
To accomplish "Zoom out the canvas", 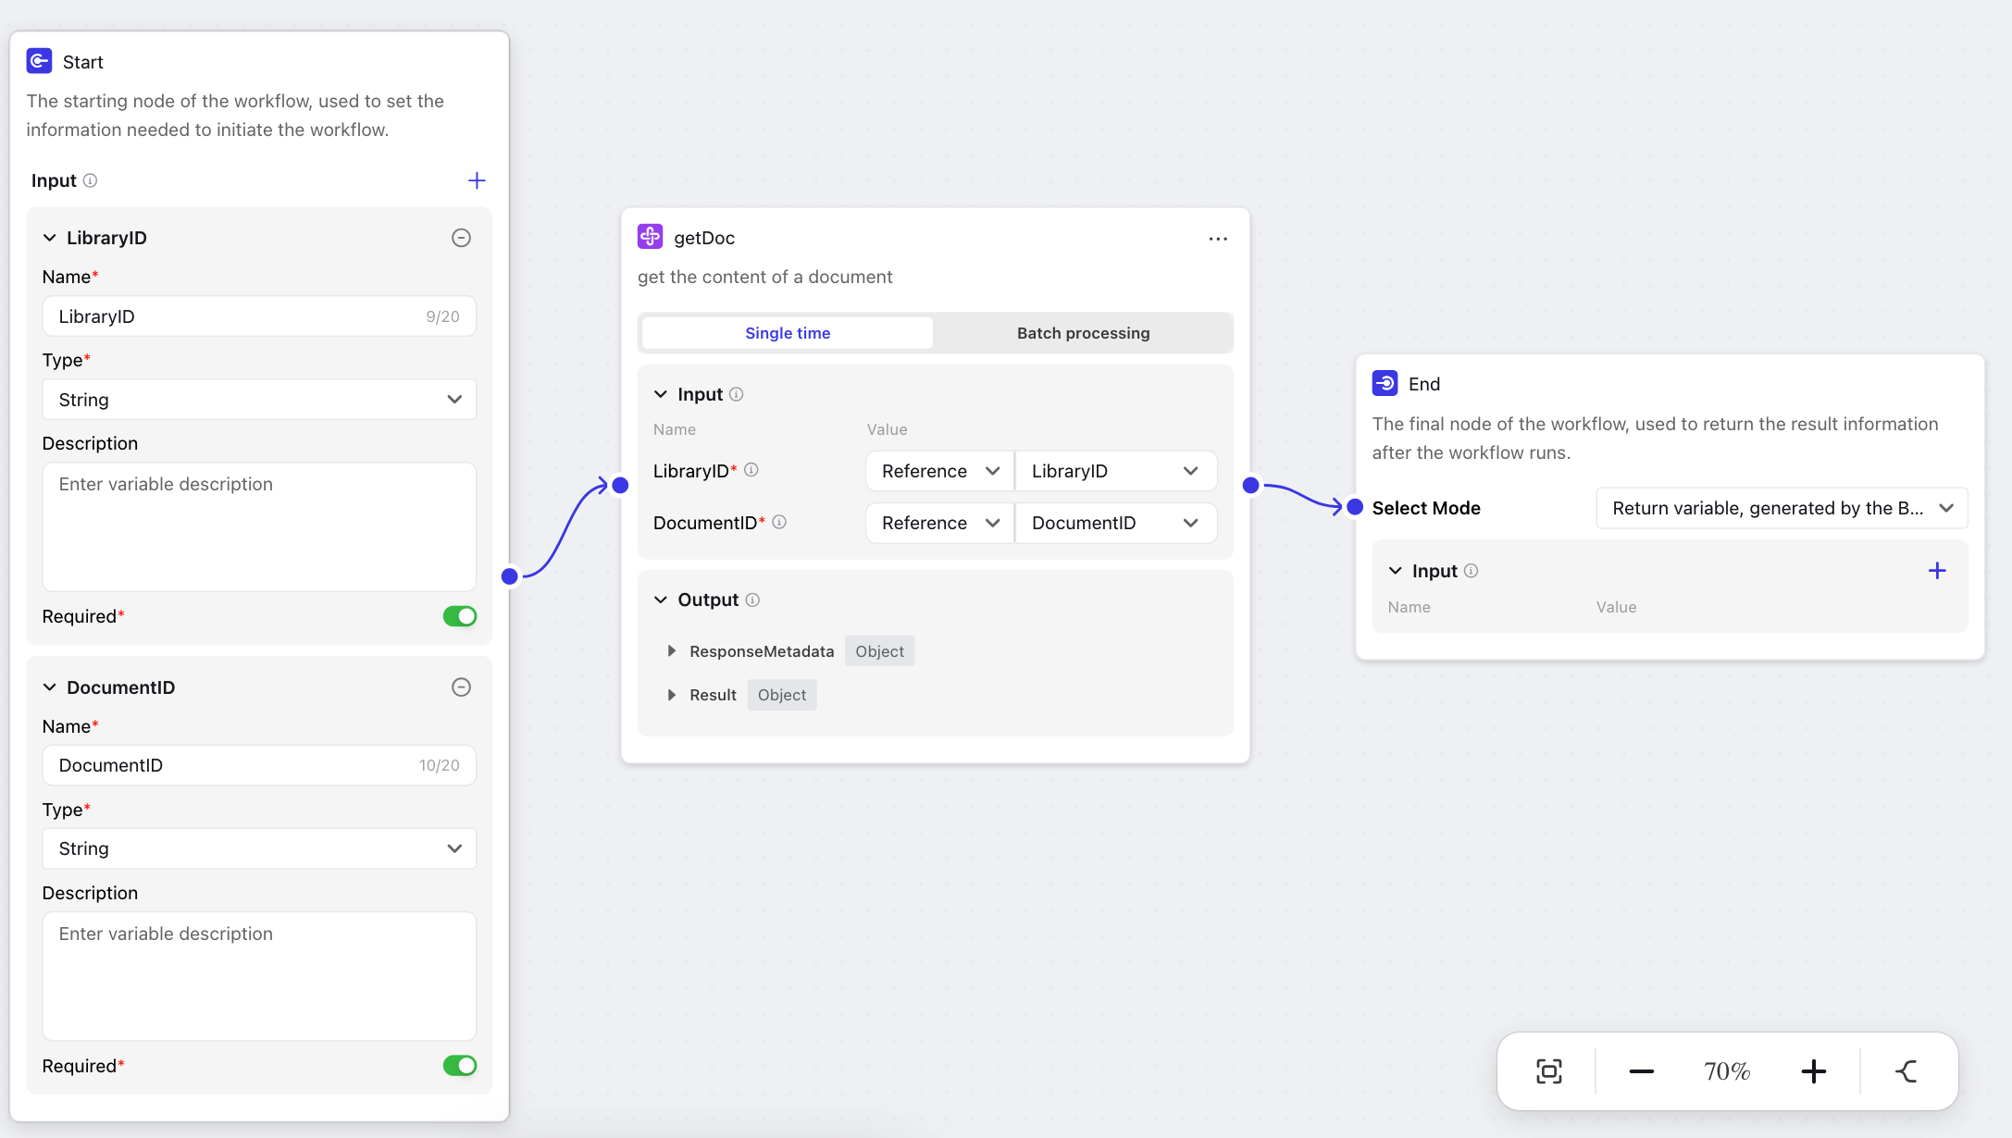I will pyautogui.click(x=1642, y=1071).
